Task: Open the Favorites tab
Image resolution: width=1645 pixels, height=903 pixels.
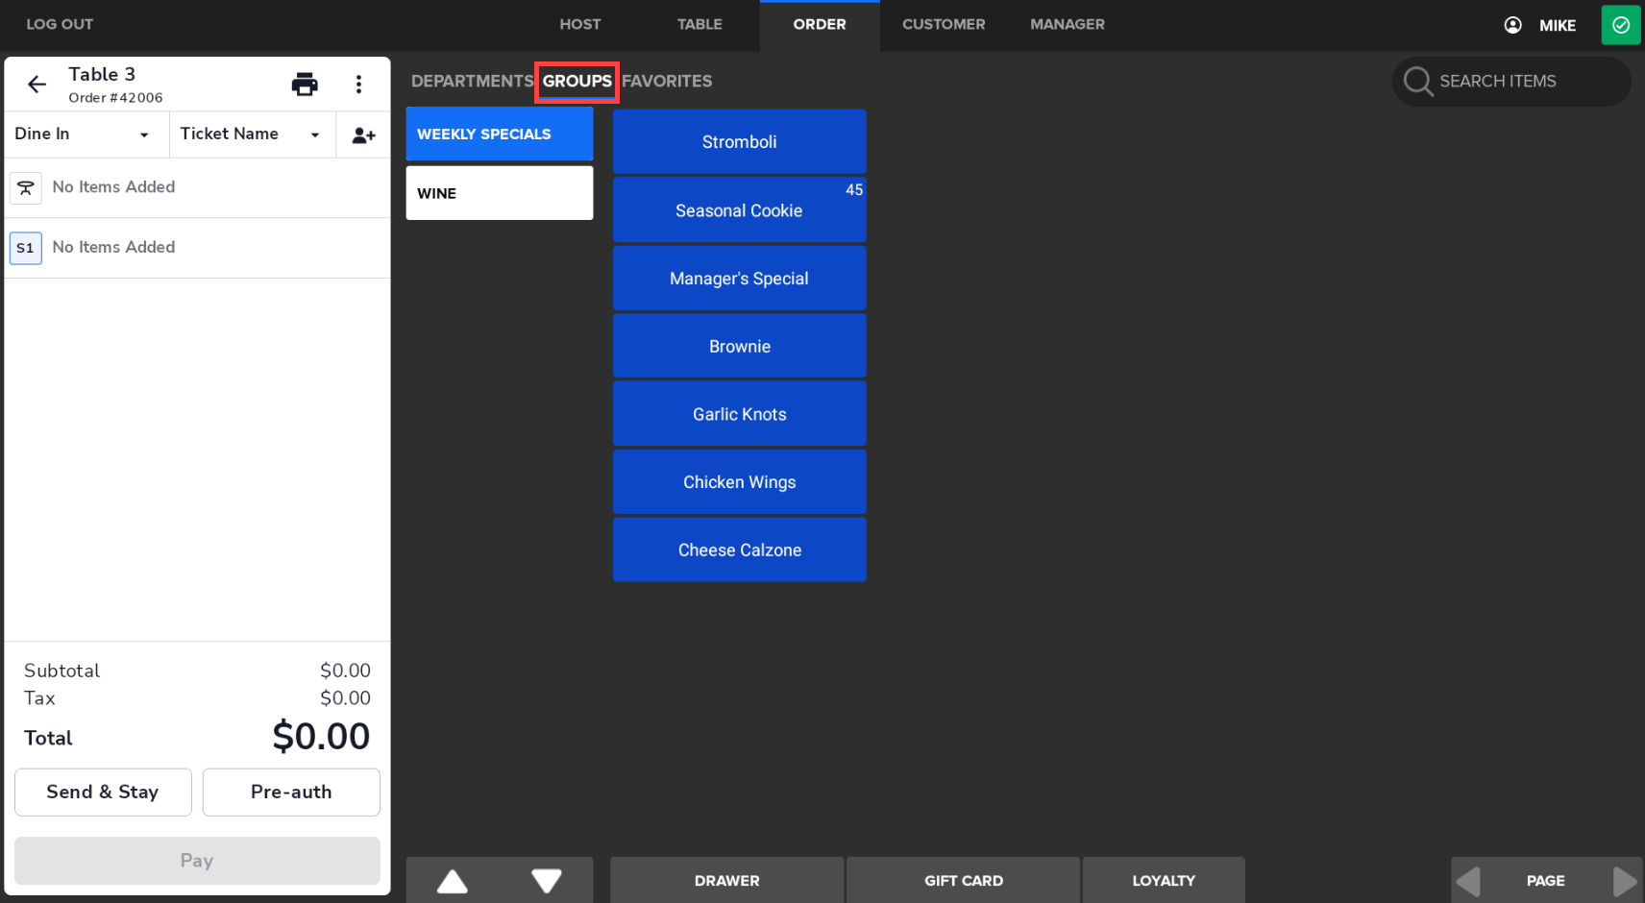Action: (667, 82)
